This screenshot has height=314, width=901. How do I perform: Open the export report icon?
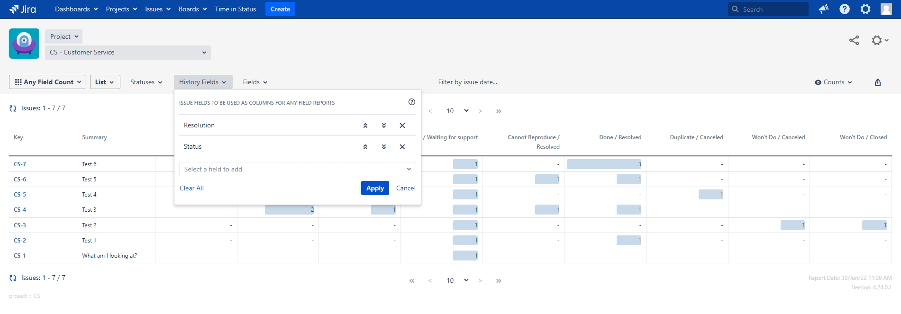pyautogui.click(x=877, y=82)
